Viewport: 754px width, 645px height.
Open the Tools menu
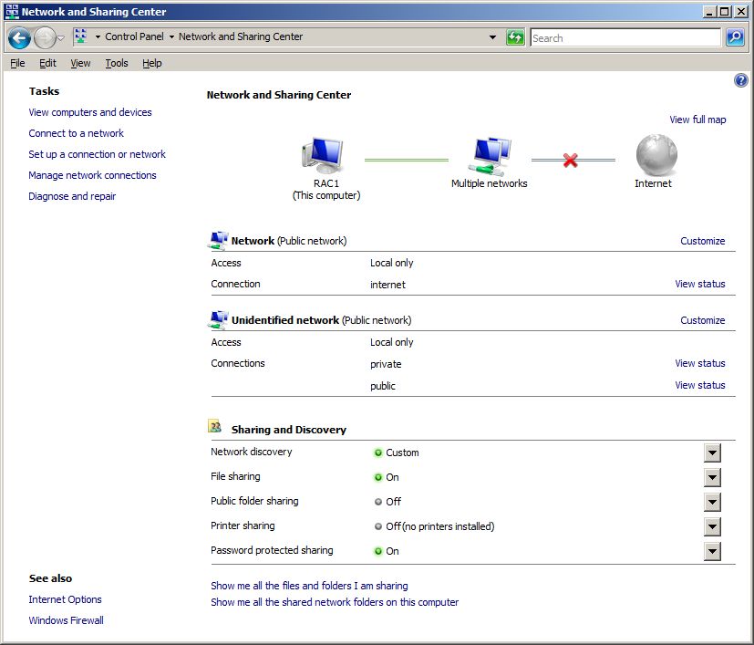click(117, 63)
